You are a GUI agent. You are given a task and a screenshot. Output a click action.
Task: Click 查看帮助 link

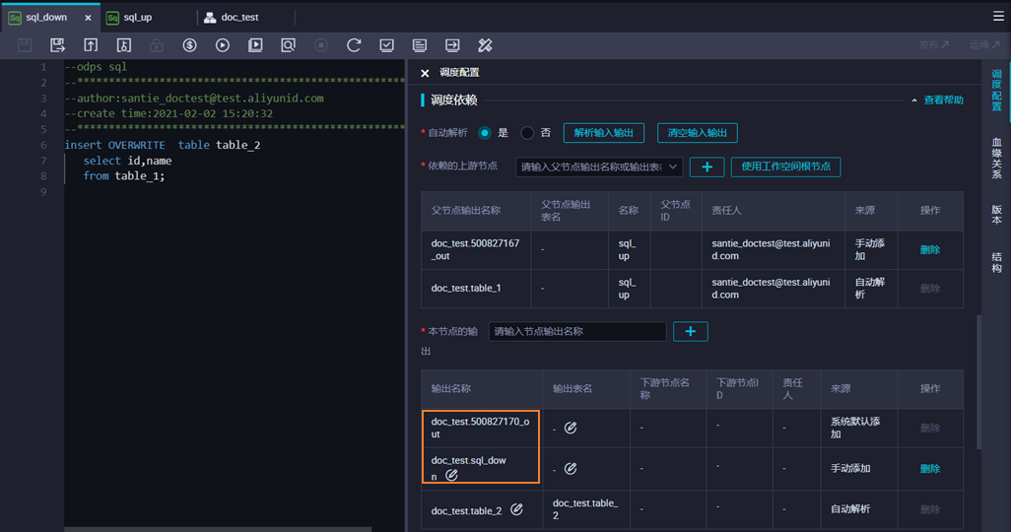(x=943, y=100)
